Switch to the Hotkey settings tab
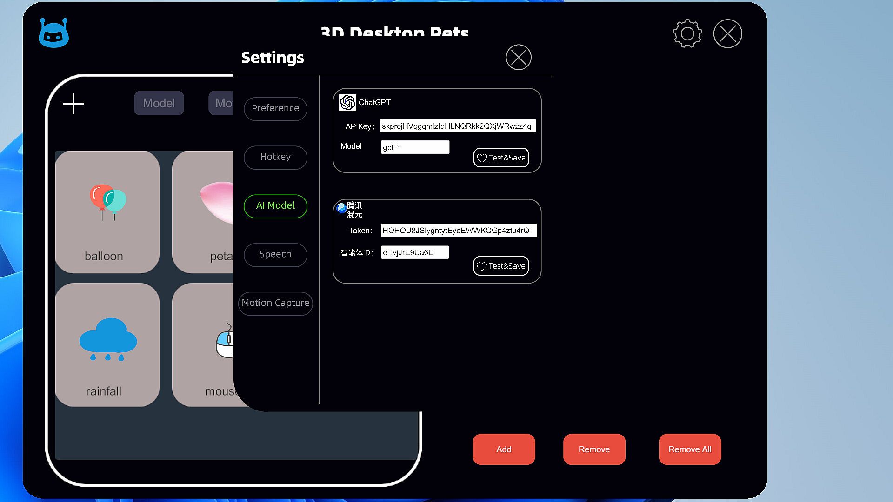 [275, 157]
